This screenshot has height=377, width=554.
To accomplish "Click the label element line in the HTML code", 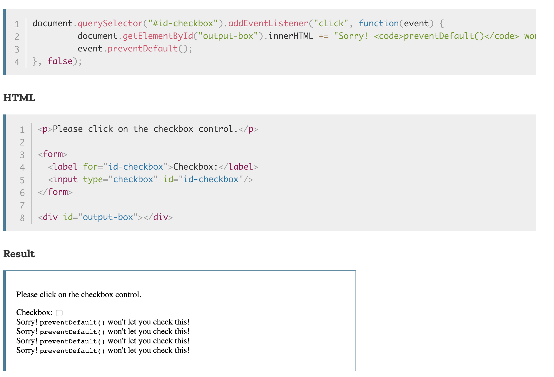I will click(x=153, y=167).
